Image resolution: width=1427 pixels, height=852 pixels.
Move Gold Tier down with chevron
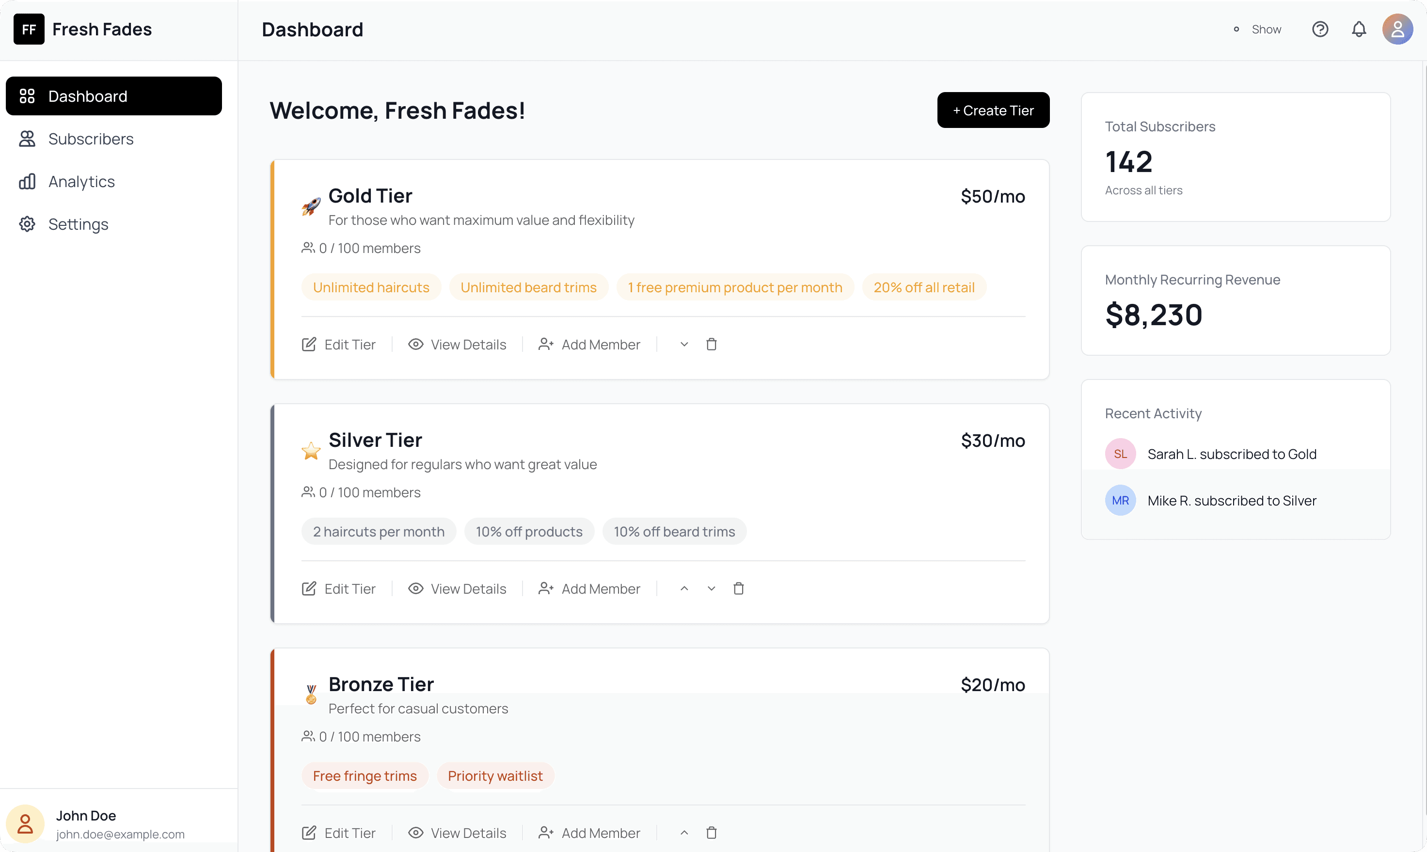click(684, 345)
